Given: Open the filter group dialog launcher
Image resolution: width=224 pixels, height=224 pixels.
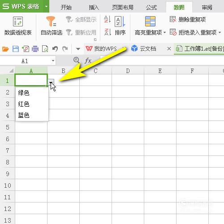Looking at the screenshot, I should click(x=95, y=39).
